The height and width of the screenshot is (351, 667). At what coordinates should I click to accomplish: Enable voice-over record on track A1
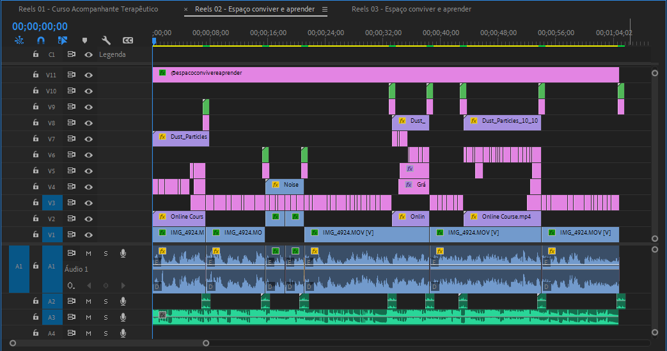pos(123,253)
